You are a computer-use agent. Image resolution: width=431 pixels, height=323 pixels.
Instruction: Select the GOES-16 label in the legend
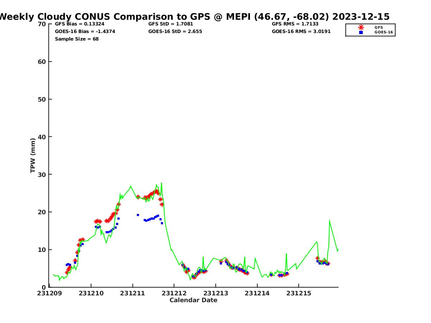pyautogui.click(x=383, y=32)
